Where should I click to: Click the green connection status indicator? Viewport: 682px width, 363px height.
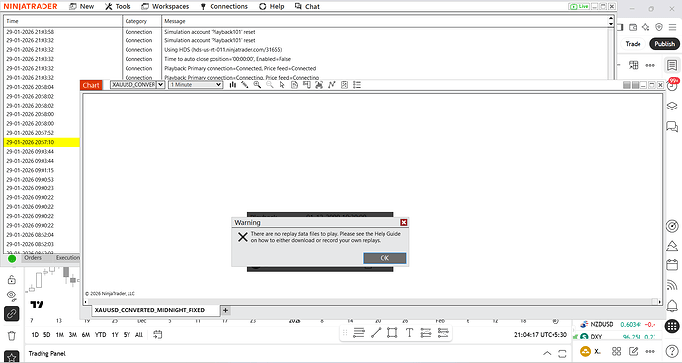tap(12, 258)
